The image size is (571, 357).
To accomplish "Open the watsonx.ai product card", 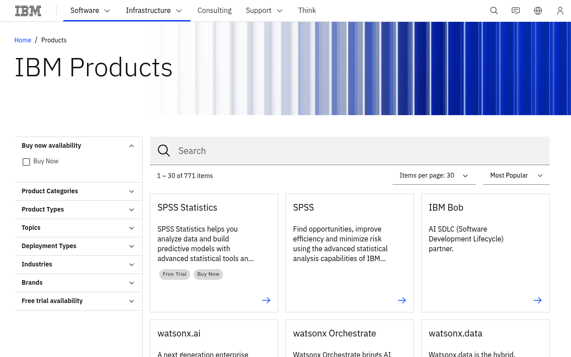I will click(214, 338).
